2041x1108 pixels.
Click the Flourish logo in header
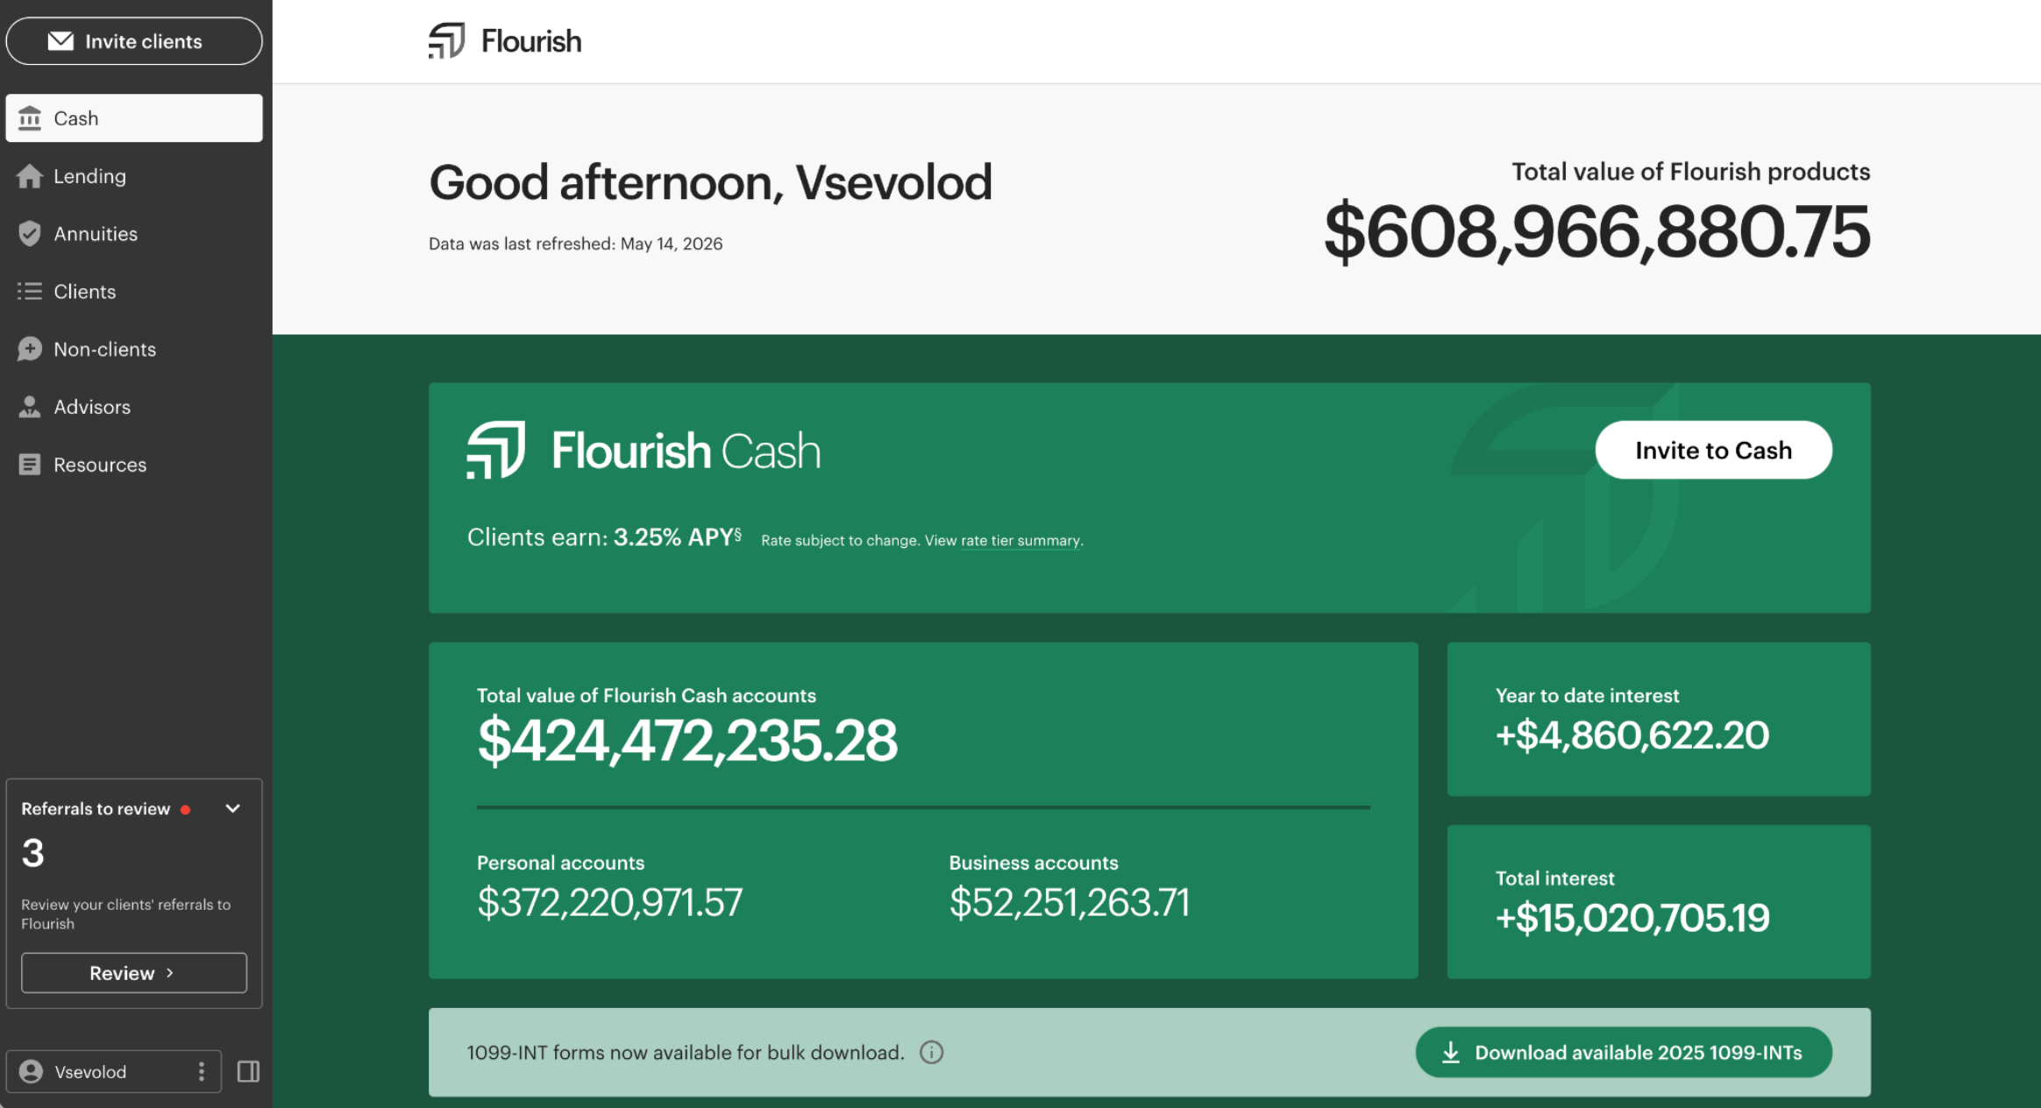click(505, 41)
